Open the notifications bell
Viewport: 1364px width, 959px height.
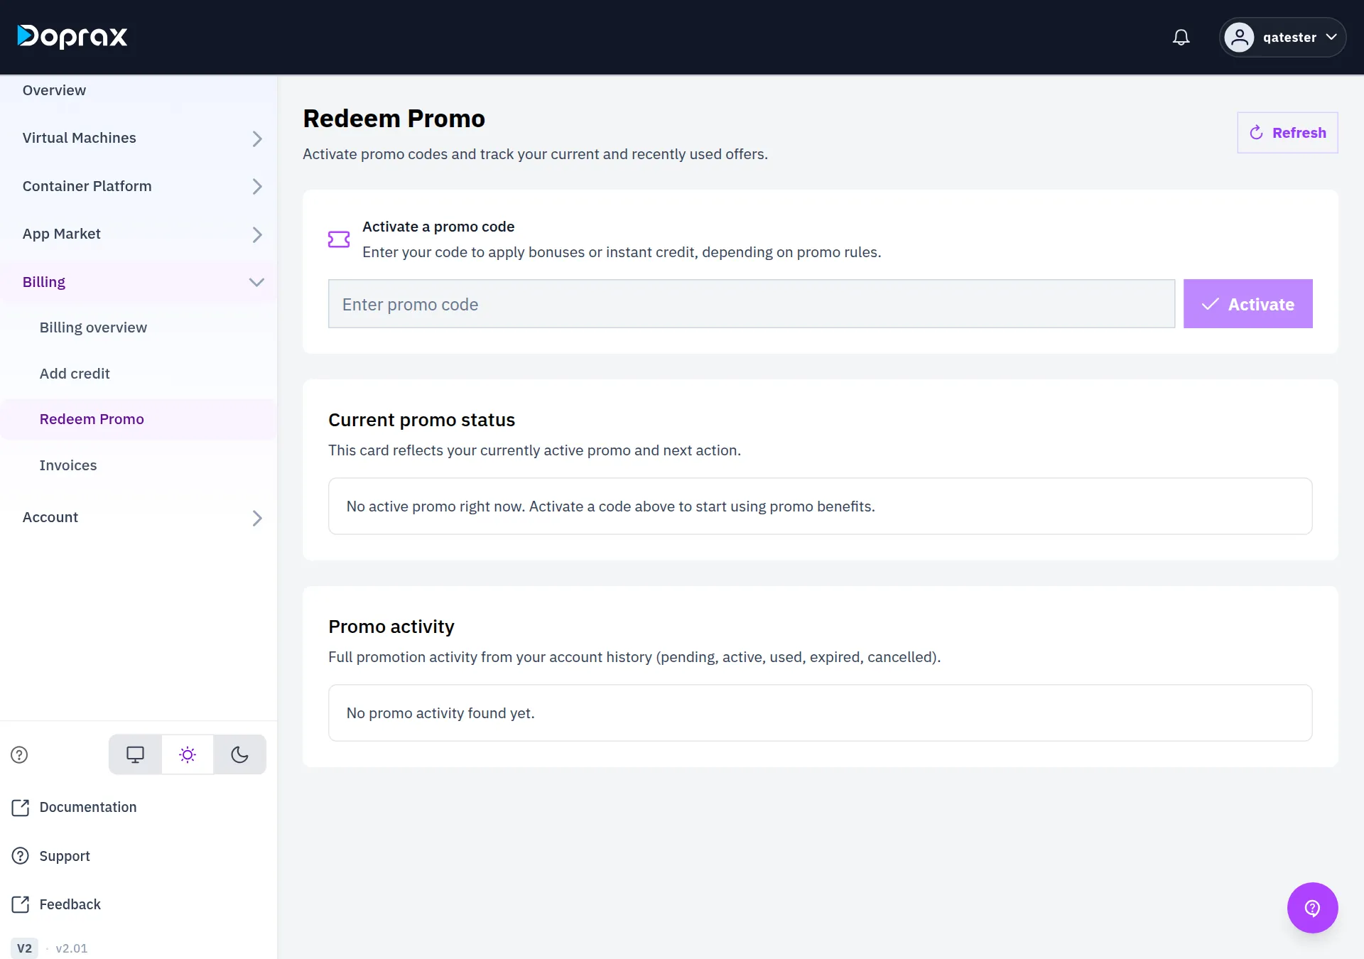pos(1181,37)
